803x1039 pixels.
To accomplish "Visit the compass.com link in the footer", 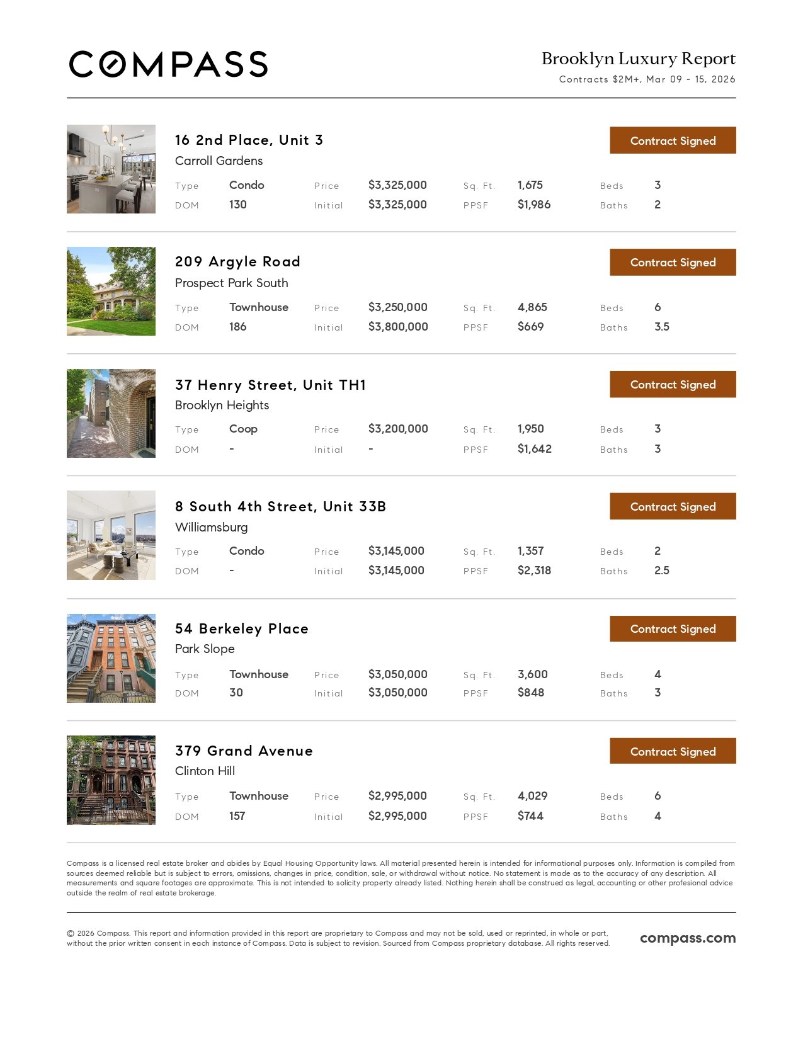I will tap(687, 938).
